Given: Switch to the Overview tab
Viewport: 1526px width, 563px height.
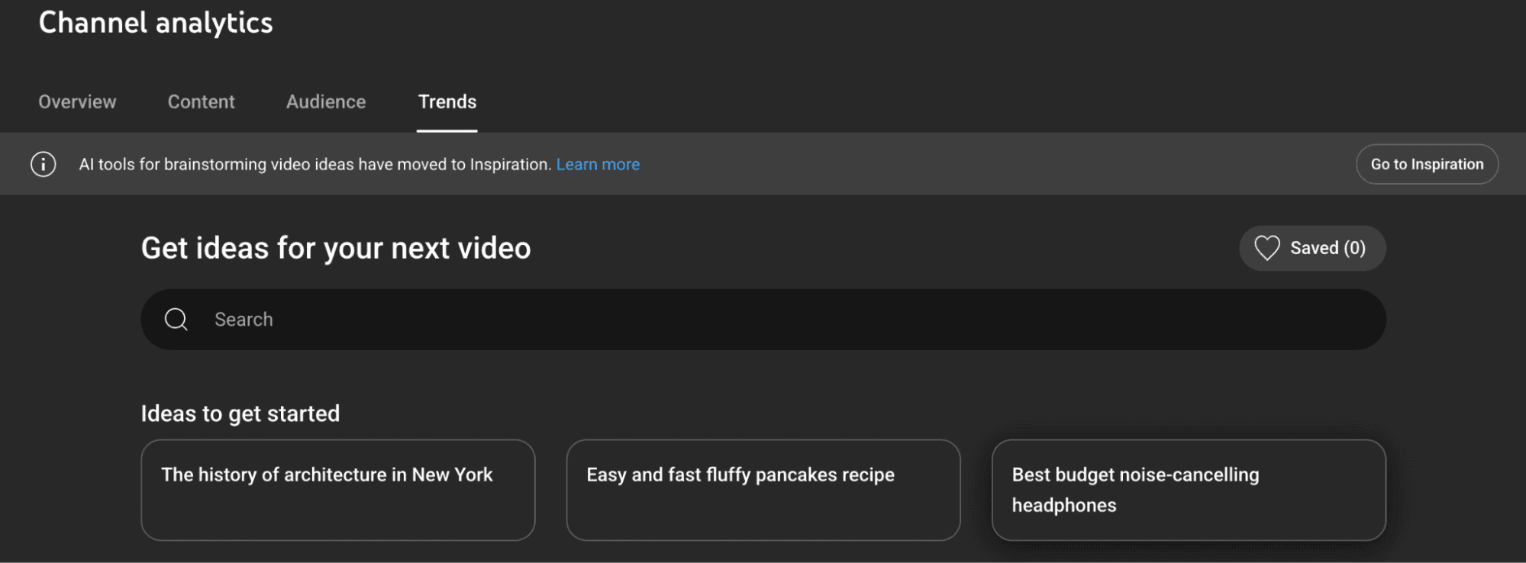Looking at the screenshot, I should 77,101.
